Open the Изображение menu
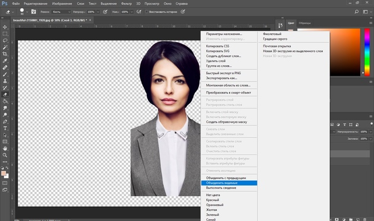Image resolution: width=374 pixels, height=221 pixels. (62, 4)
